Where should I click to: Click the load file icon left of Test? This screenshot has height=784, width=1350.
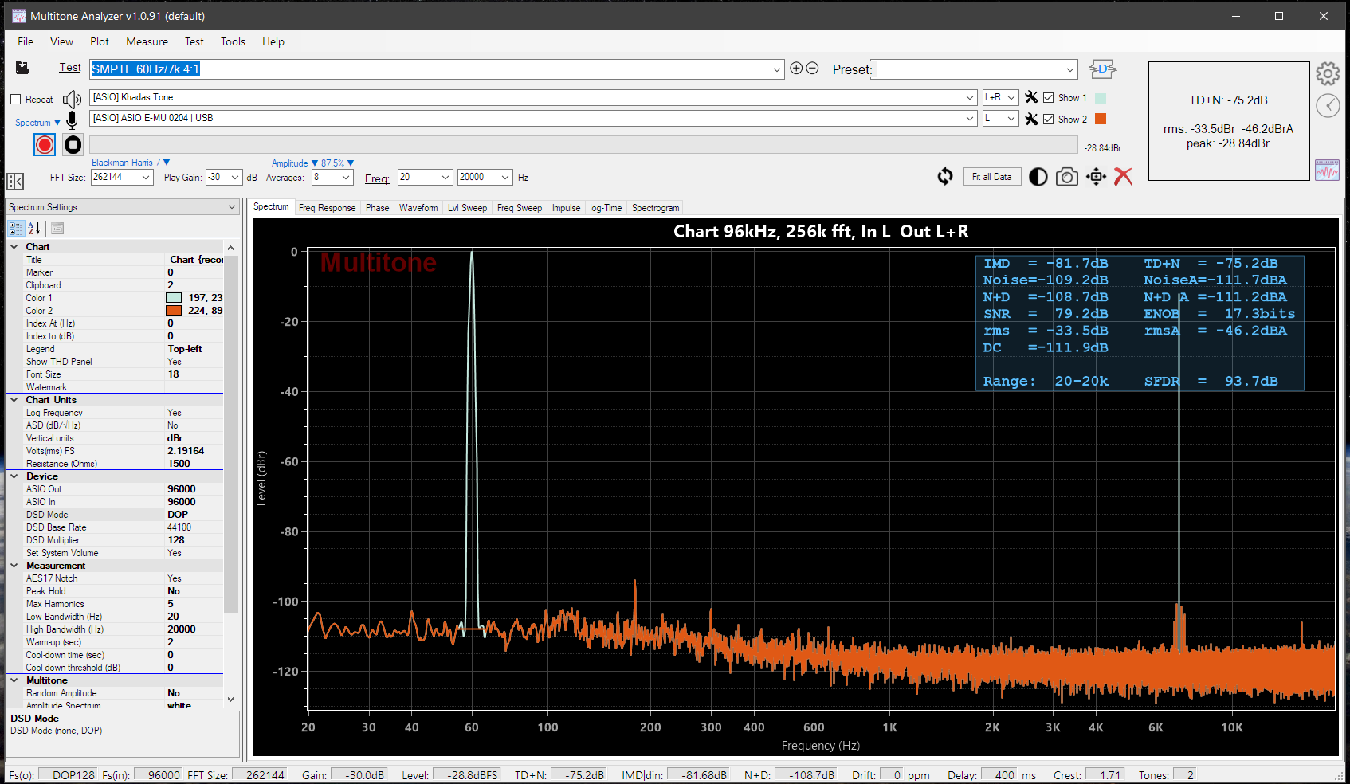[22, 68]
